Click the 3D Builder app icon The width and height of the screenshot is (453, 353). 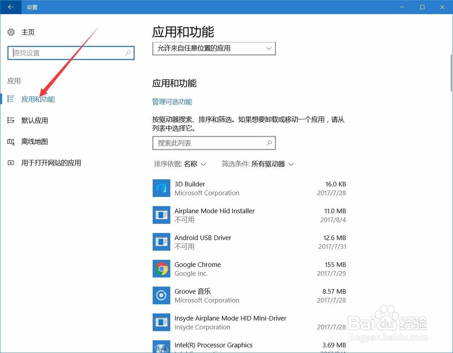pyautogui.click(x=161, y=188)
